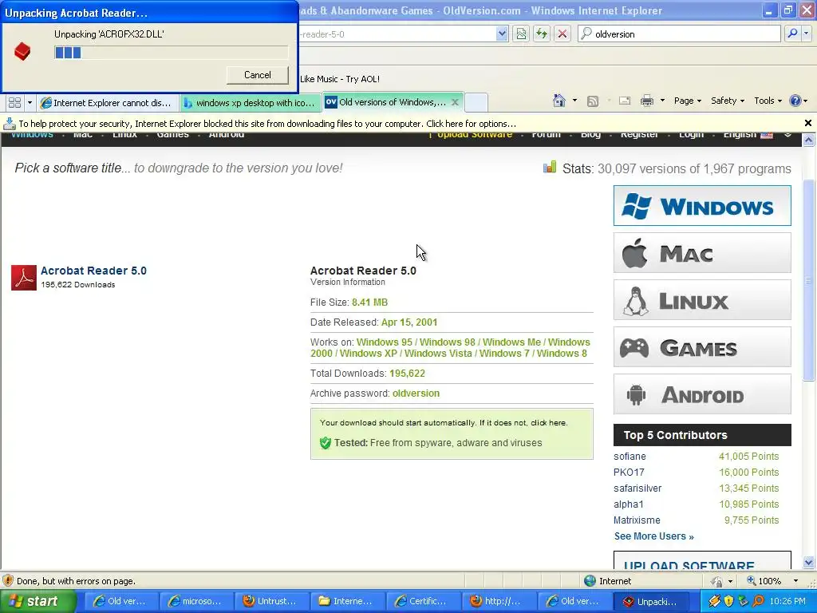Open zoom level dropdown arrow
The image size is (817, 613).
coord(795,581)
